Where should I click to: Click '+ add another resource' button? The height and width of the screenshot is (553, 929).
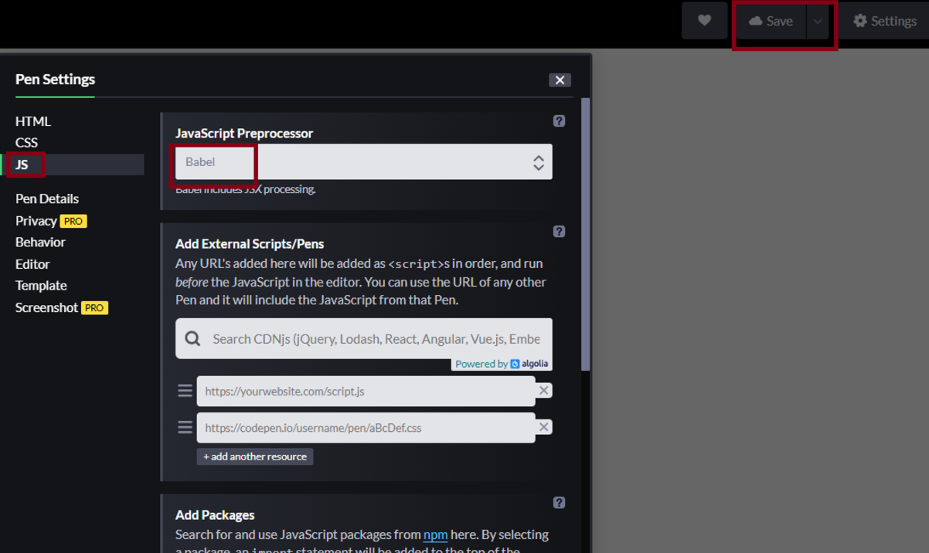255,456
